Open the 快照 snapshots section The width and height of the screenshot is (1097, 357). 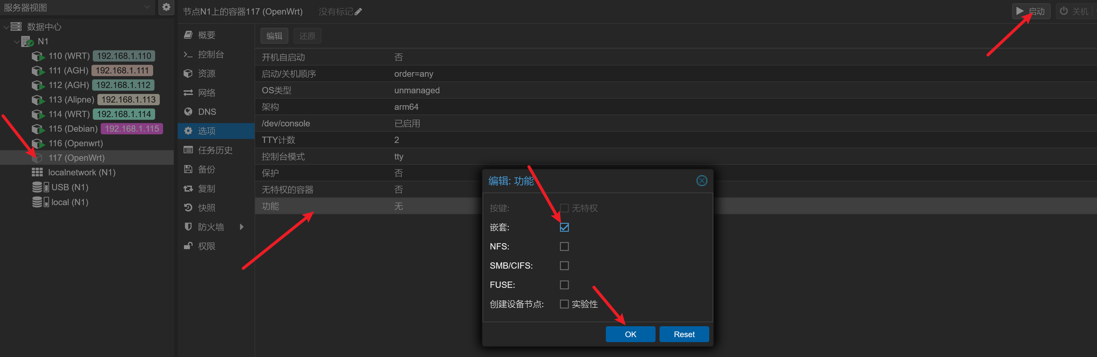click(x=206, y=208)
